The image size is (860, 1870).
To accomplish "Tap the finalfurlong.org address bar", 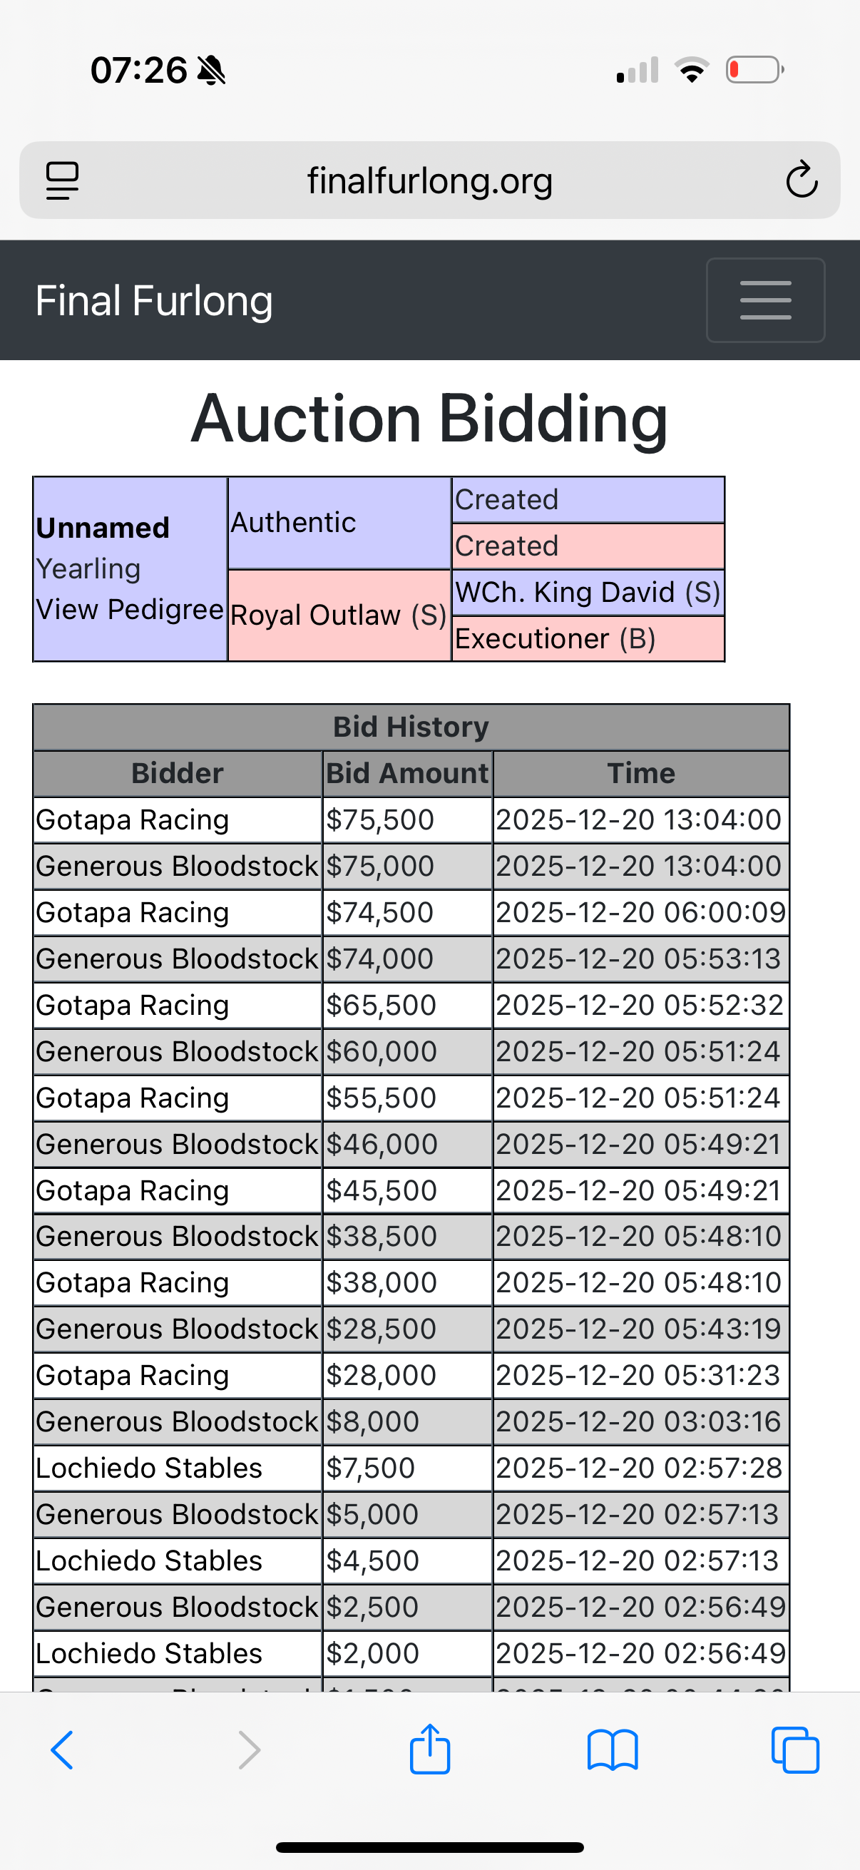I will pos(429,180).
